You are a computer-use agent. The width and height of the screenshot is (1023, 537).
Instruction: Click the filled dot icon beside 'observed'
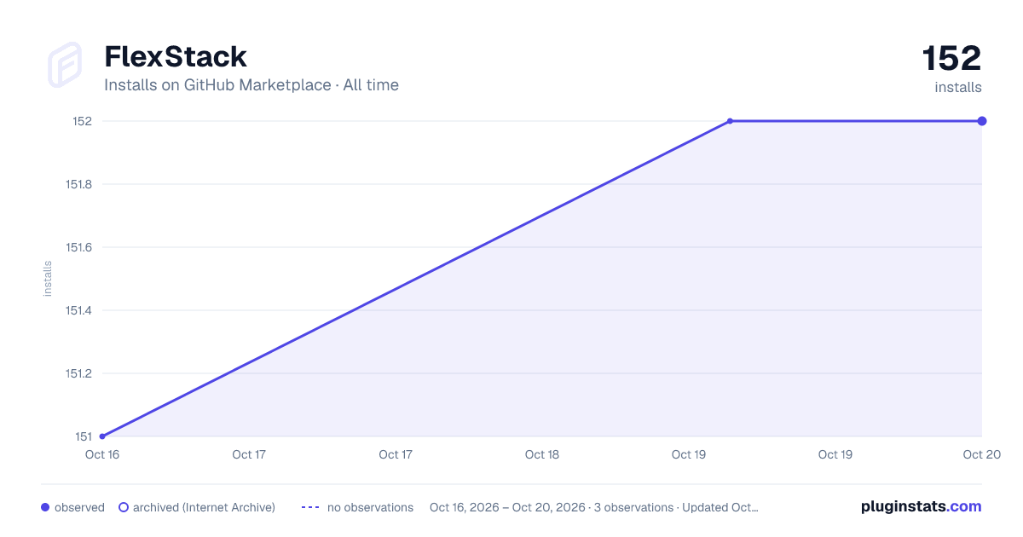[x=45, y=507]
